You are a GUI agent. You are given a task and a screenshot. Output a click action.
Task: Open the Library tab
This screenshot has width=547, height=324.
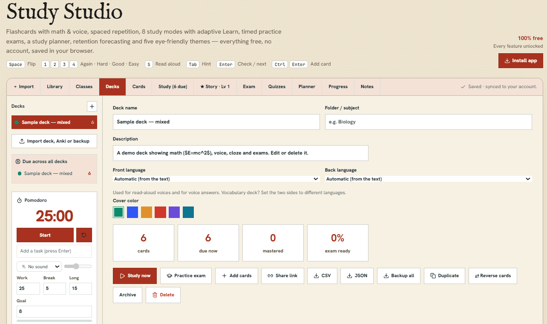click(55, 86)
